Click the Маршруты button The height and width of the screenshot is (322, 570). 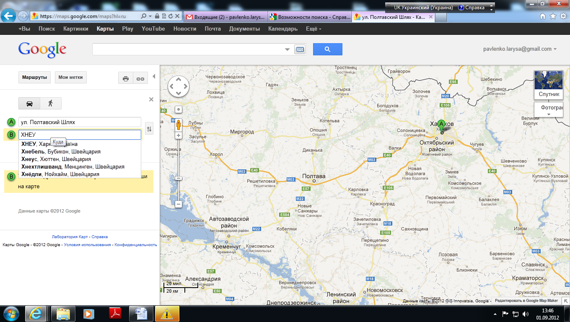(x=34, y=78)
